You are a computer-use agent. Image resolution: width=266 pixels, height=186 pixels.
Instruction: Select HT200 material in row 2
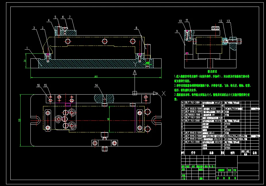(x=228, y=145)
